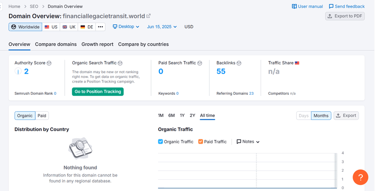Viewport: 375px width, 191px height.
Task: Select the DE database
Action: (87, 27)
